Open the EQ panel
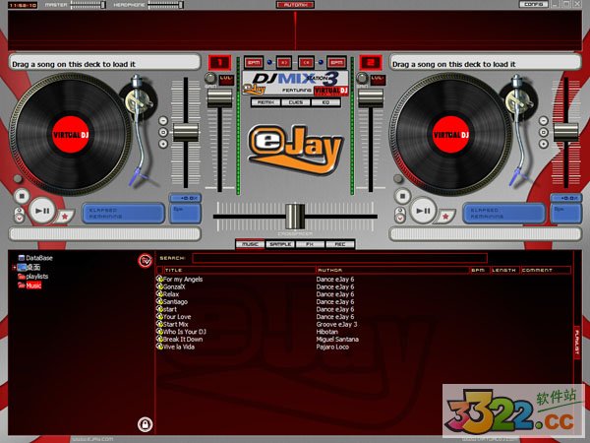Screen dimensions: 590x443 pos(325,102)
